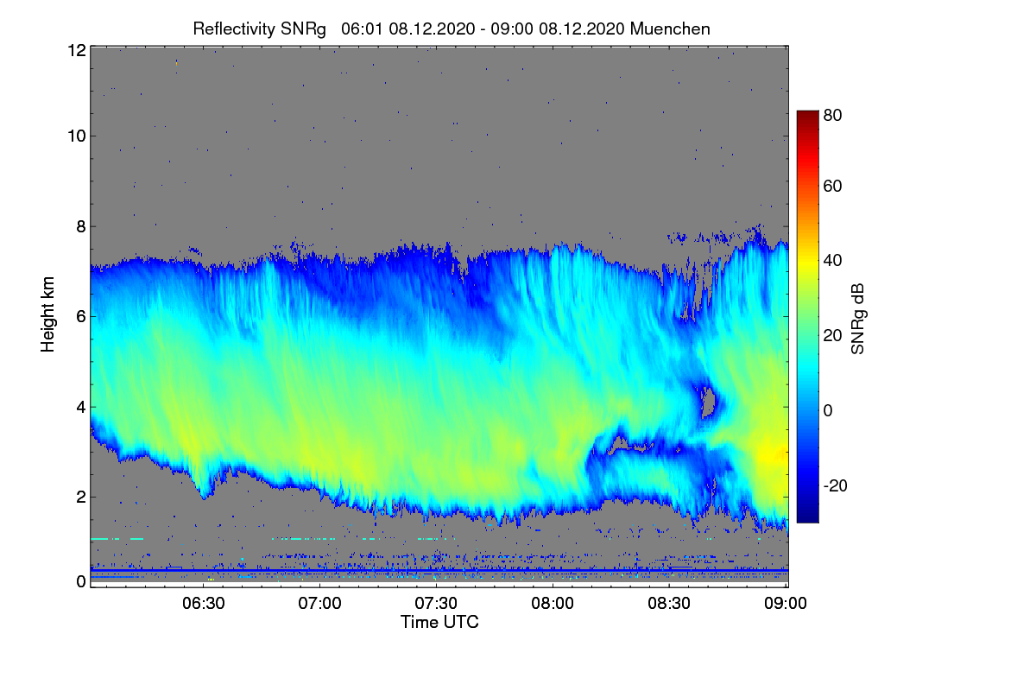Click the height axis tick label 12
The width and height of the screenshot is (1036, 691).
76,50
